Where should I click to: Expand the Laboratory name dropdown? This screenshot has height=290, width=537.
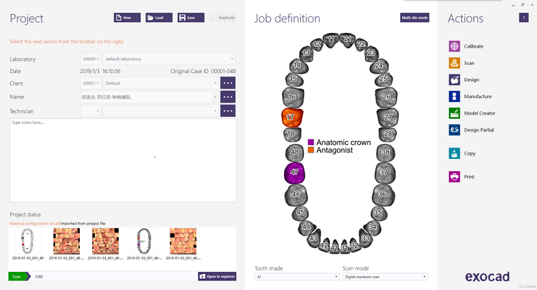(x=168, y=59)
